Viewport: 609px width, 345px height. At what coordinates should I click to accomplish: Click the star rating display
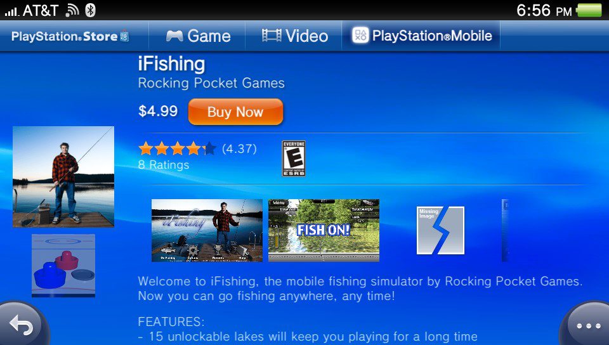pos(177,148)
